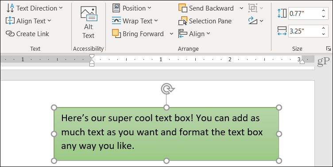Click the Align objects icon

pyautogui.click(x=183, y=34)
